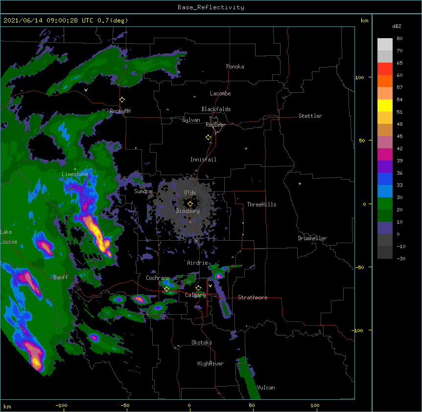
Task: Click the bright green 20-30 dBZ legend swatch
Action: (x=385, y=204)
